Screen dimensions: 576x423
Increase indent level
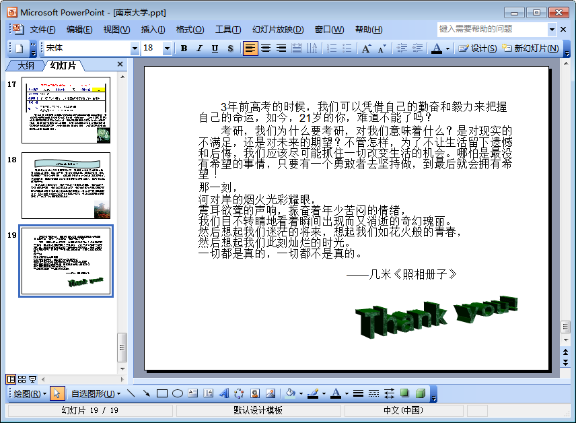[x=417, y=48]
